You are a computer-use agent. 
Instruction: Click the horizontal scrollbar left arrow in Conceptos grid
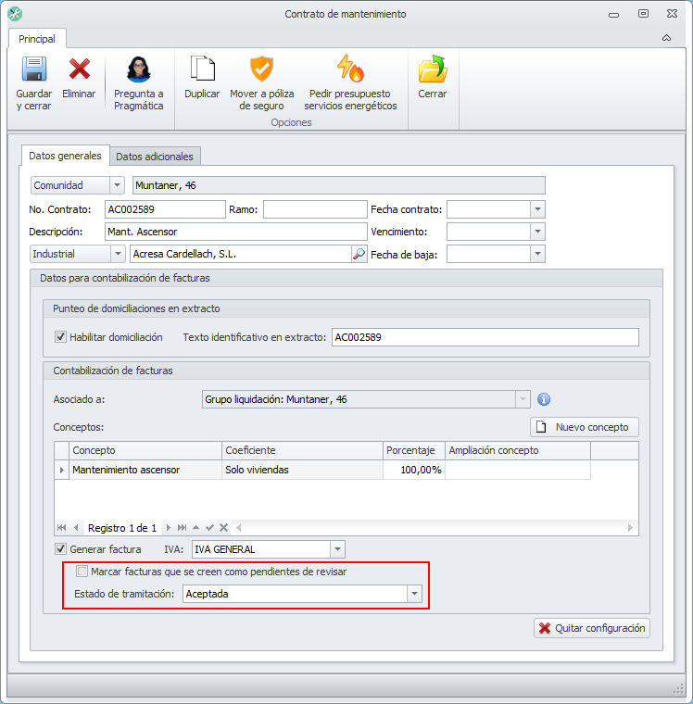(x=238, y=528)
